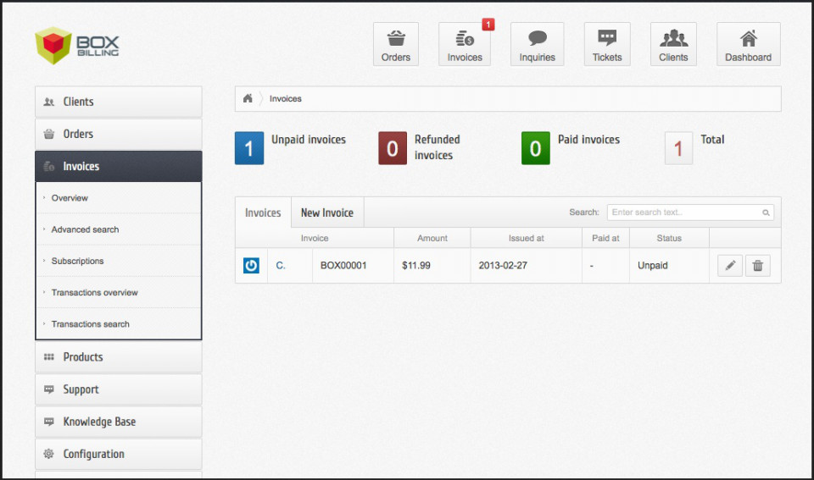Switch to the New Invoice tab
814x480 pixels.
coord(326,212)
